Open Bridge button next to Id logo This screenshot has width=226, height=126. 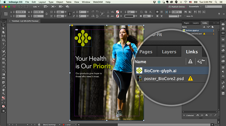20,7
